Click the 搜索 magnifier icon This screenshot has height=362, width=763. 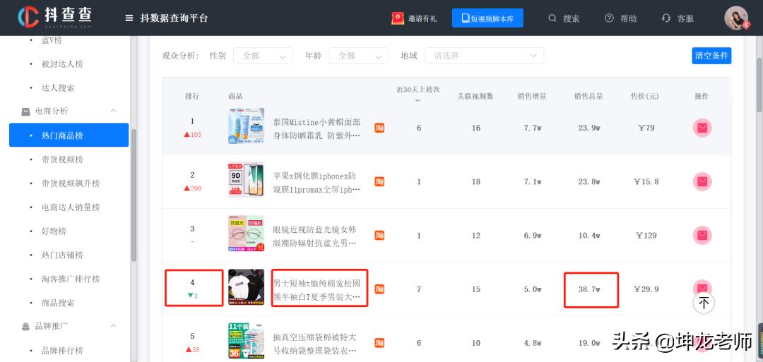pos(552,18)
